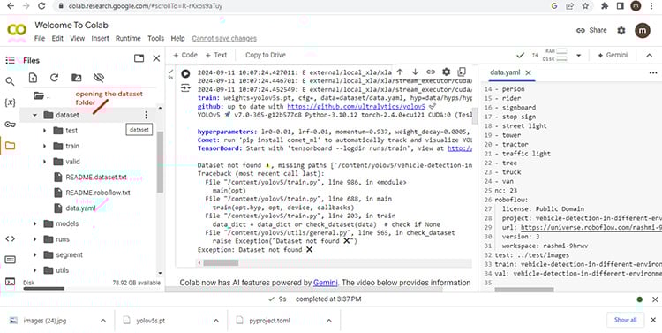This screenshot has width=662, height=333.
Task: Refresh the Files panel listing
Action: point(54,78)
